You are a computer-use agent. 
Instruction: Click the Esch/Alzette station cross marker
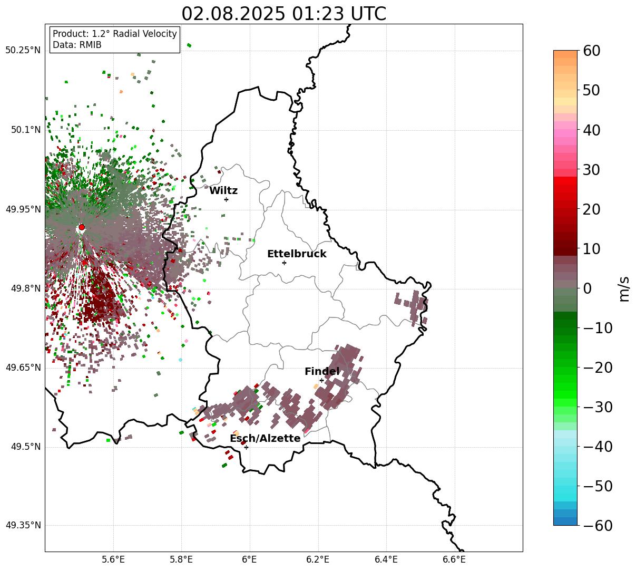(x=246, y=447)
